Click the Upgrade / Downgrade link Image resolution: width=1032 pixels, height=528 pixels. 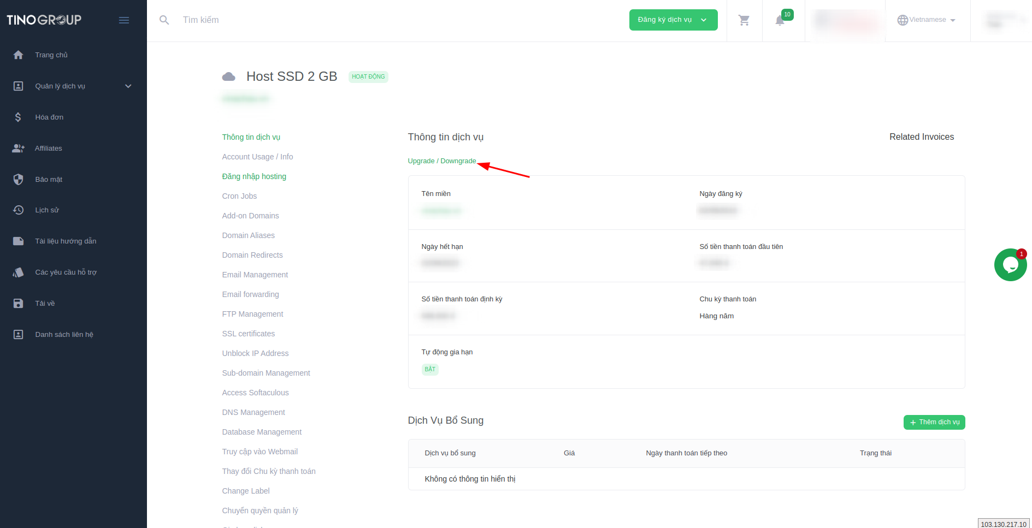point(441,161)
